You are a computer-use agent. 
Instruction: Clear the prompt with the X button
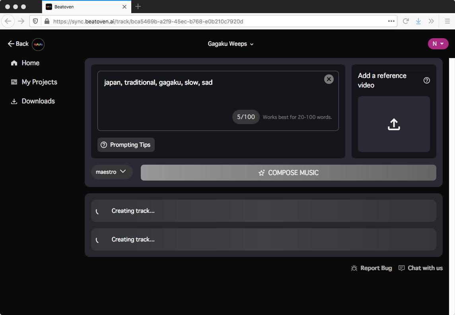point(329,79)
